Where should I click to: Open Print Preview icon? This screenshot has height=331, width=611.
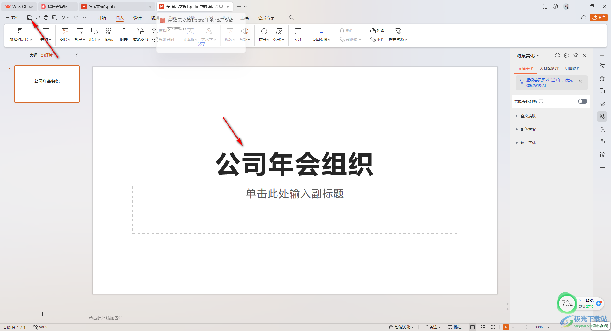(x=54, y=18)
